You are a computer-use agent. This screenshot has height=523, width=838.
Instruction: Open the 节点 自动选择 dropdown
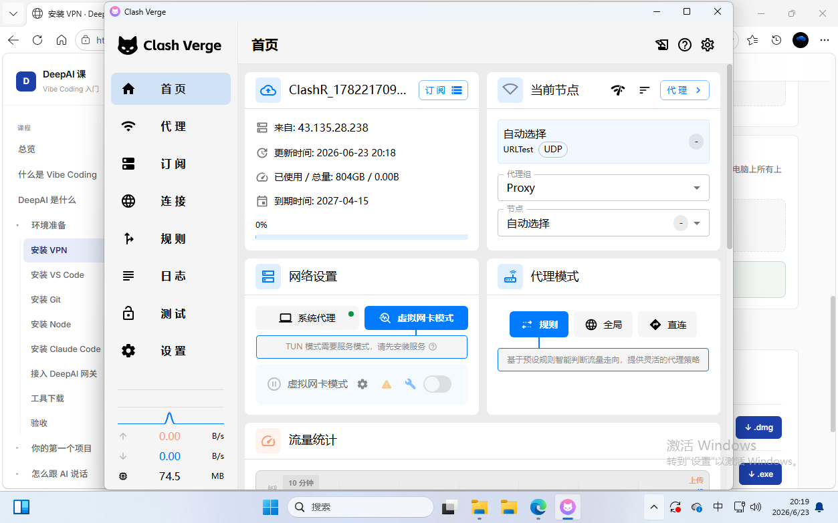[603, 223]
